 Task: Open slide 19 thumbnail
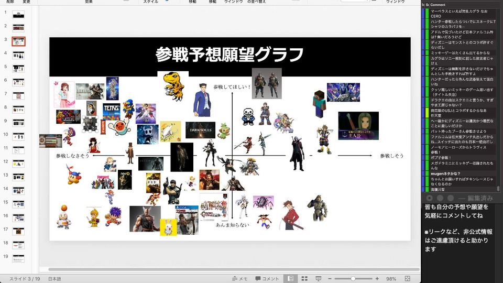tap(18, 258)
